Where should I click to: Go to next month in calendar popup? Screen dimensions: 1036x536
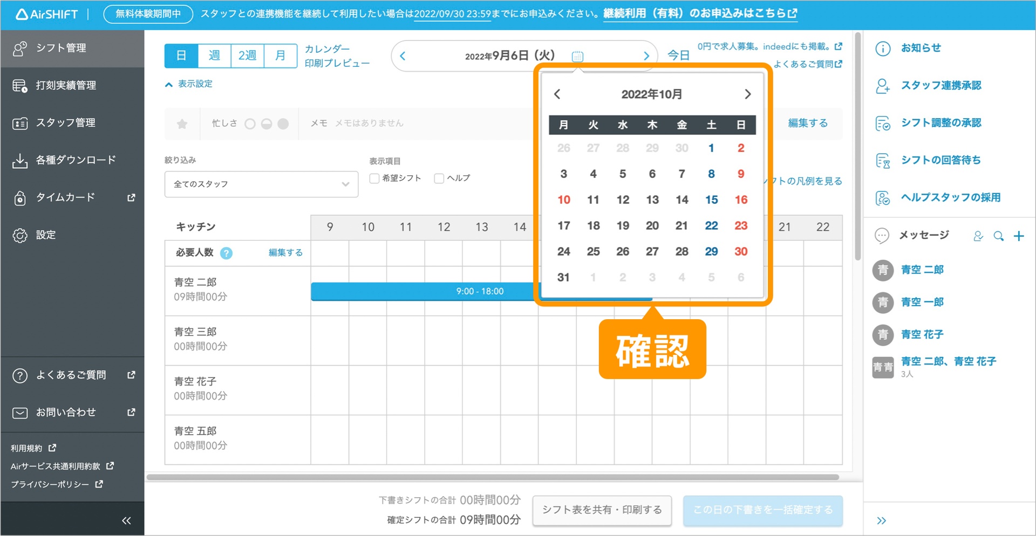coord(747,94)
